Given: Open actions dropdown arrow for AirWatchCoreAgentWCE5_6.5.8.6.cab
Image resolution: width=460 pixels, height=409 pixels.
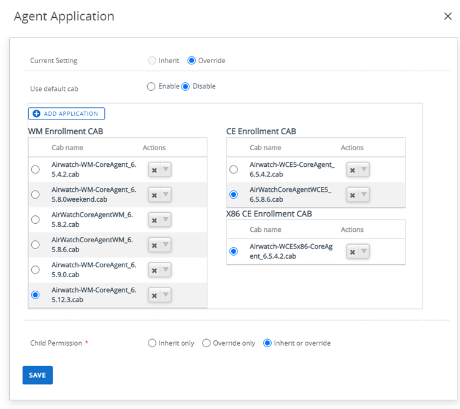Looking at the screenshot, I should coord(364,194).
